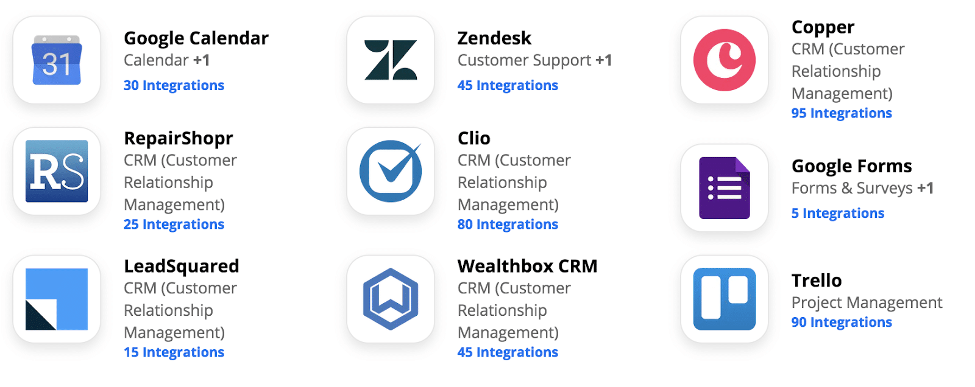The height and width of the screenshot is (387, 975).
Task: Click the LeadSquared app icon
Action: (57, 299)
